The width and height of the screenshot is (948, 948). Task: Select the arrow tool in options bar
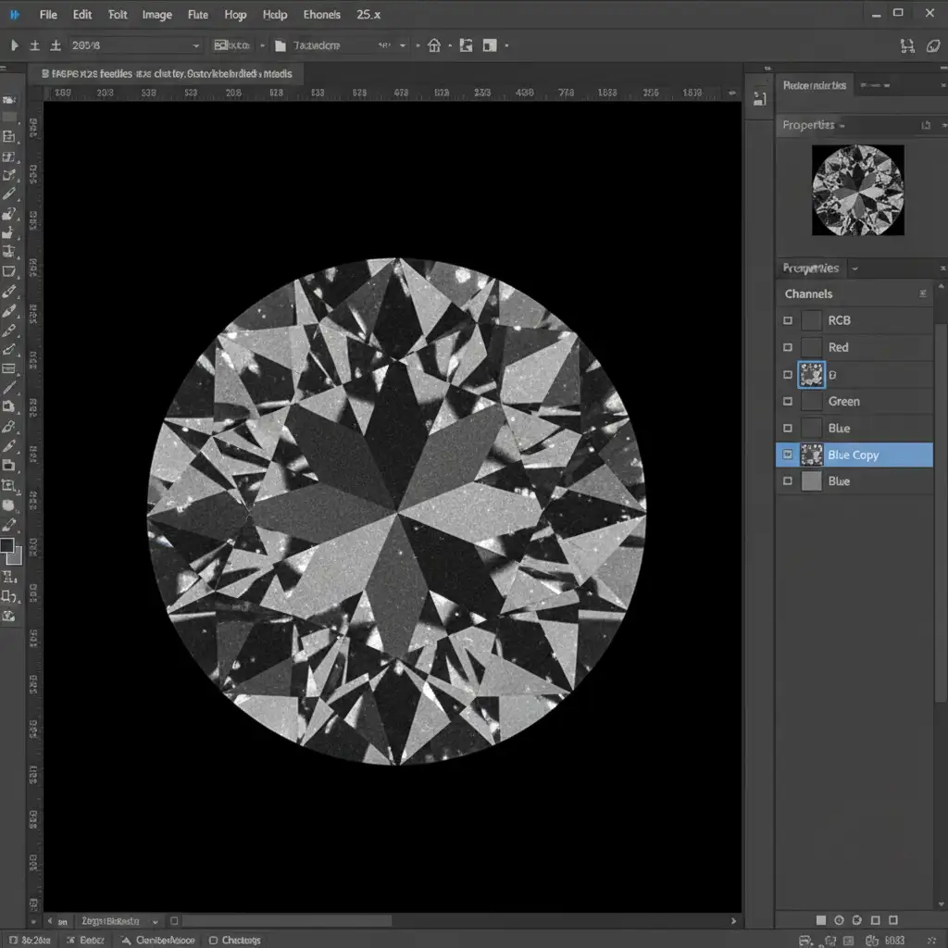tap(14, 45)
